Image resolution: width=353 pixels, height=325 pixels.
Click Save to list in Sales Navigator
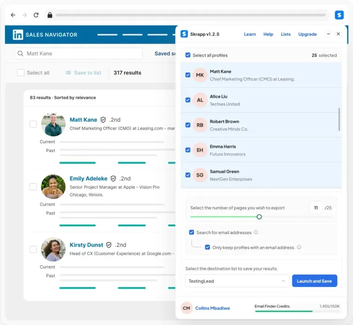click(88, 73)
